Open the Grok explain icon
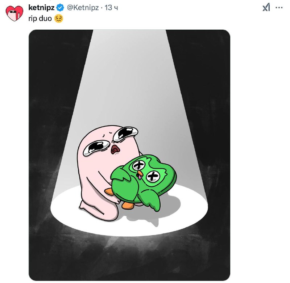The width and height of the screenshot is (290, 283). click(x=266, y=8)
